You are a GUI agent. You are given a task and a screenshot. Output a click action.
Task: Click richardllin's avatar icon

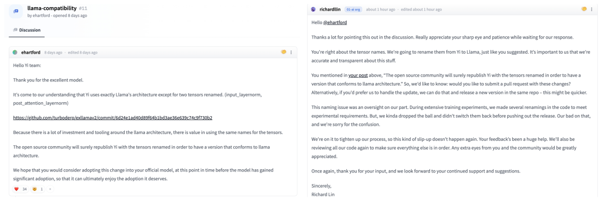(x=313, y=9)
